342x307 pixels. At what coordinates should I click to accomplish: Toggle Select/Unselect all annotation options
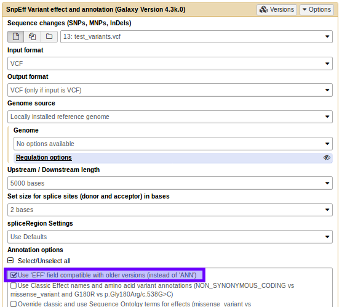coord(10,261)
